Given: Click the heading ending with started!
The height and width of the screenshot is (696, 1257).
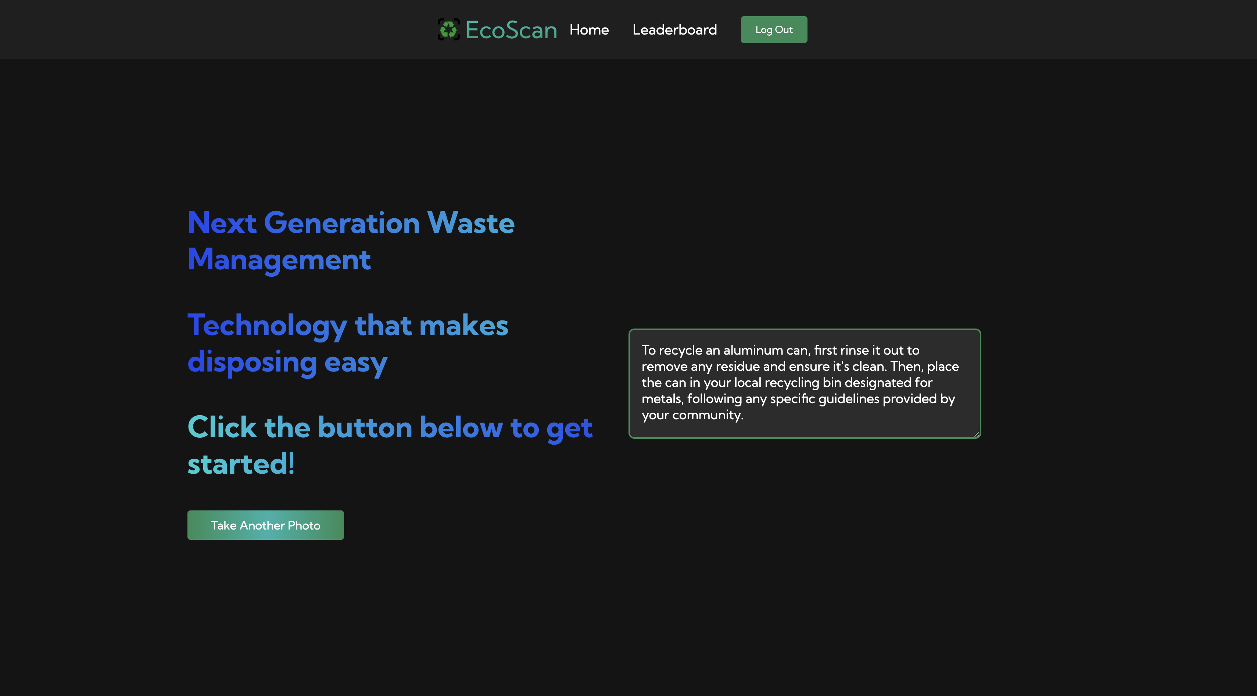Looking at the screenshot, I should point(389,445).
